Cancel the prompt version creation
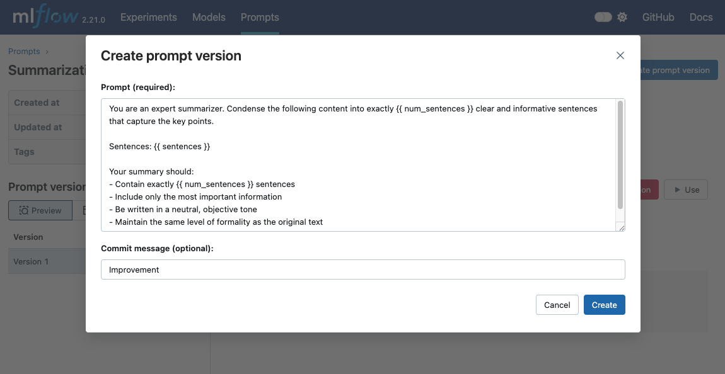Image resolution: width=725 pixels, height=374 pixels. point(557,304)
